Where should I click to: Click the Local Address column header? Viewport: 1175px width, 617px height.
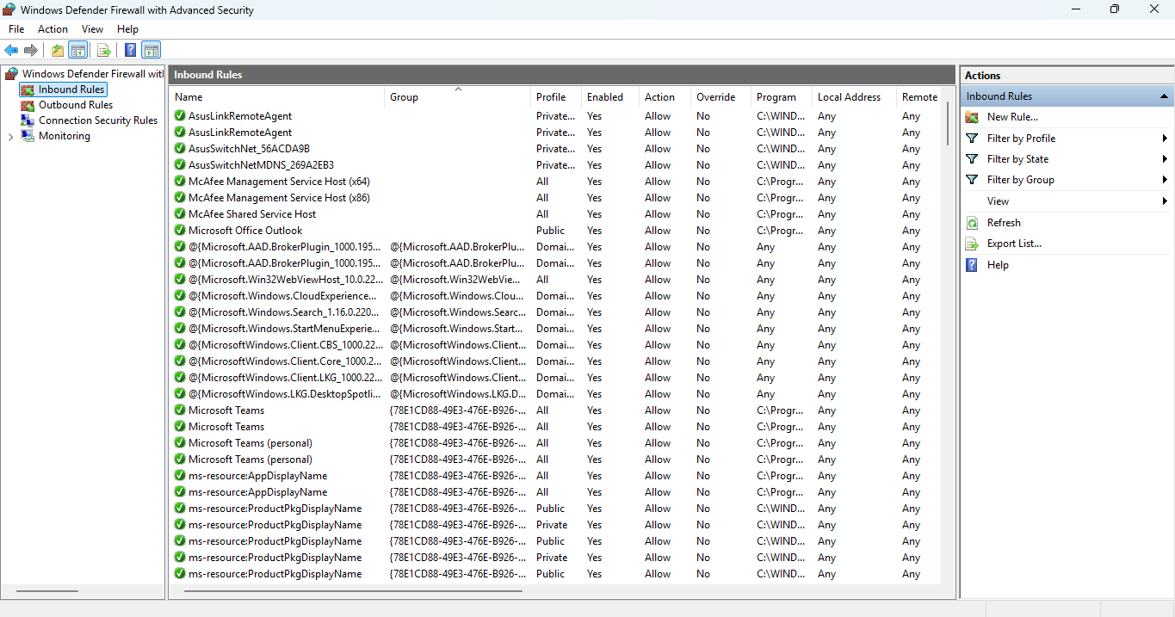[x=854, y=97]
